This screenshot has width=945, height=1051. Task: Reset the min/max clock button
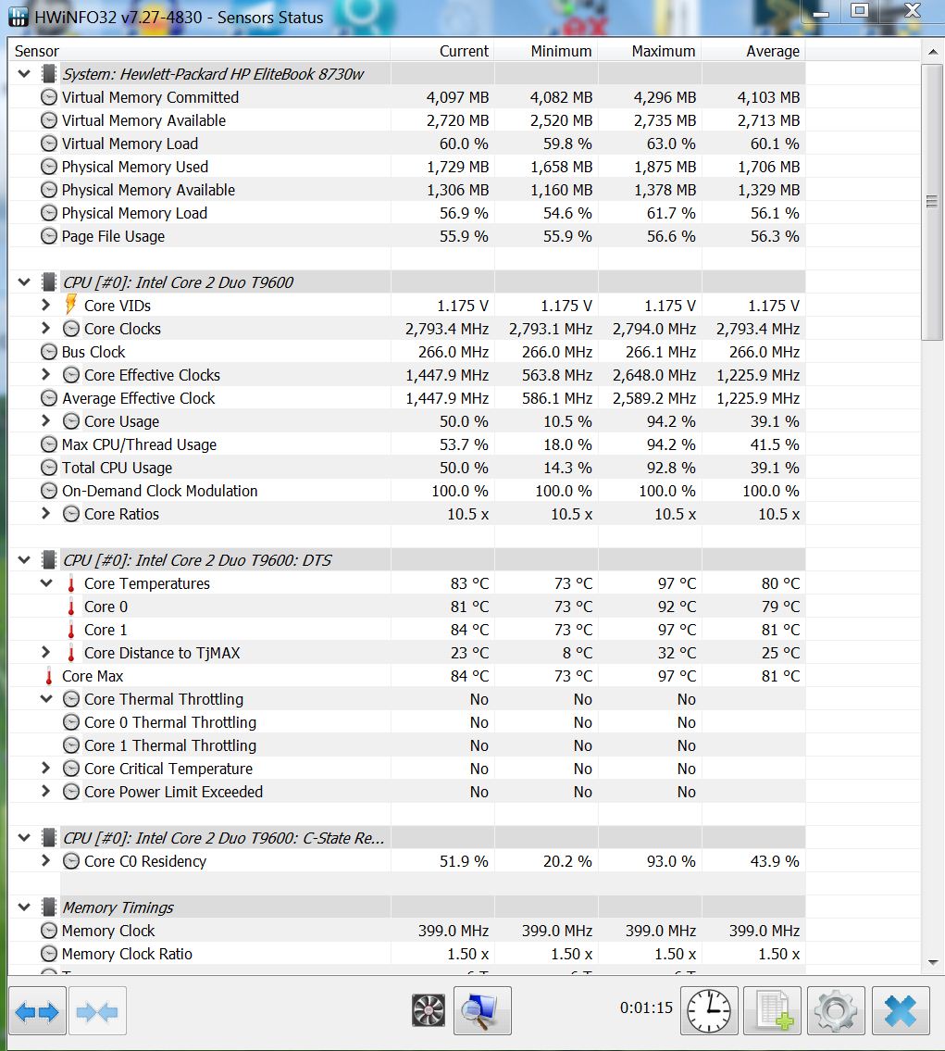pyautogui.click(x=709, y=1011)
